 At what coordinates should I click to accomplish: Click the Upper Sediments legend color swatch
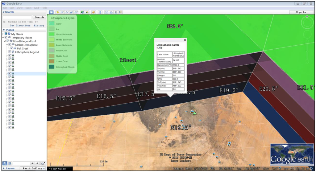click(52, 34)
